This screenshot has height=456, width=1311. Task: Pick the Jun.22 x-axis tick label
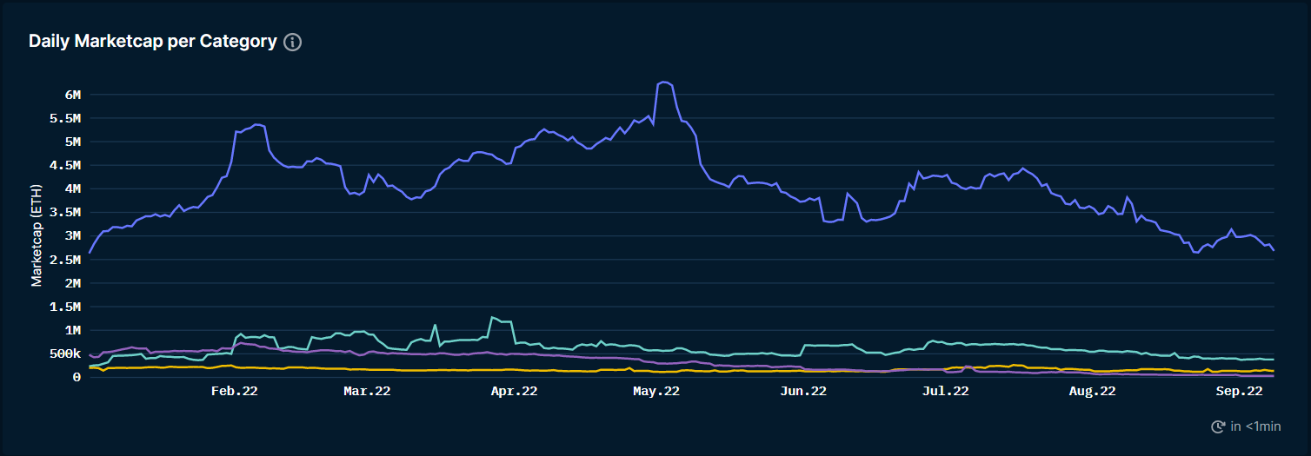tap(802, 392)
